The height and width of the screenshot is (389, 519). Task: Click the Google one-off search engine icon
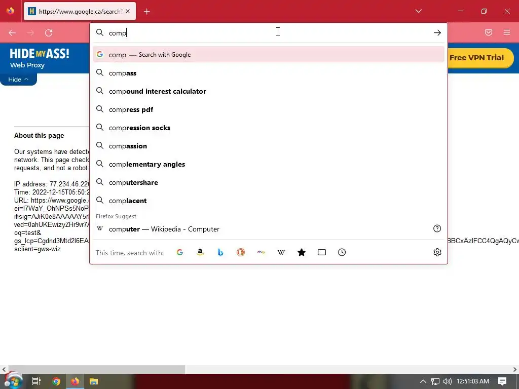pos(180,252)
